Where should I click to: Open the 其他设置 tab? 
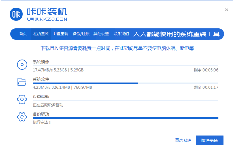pos(101,34)
